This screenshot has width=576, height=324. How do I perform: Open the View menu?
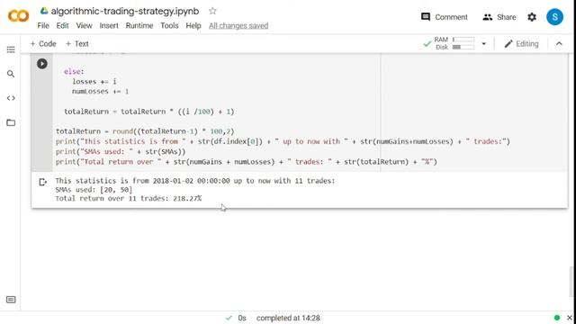coord(84,26)
